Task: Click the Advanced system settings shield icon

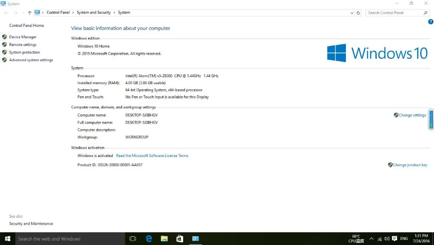Action: coord(4,60)
